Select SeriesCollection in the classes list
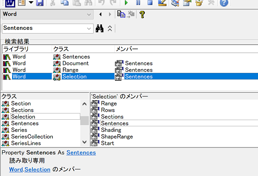Image resolution: width=258 pixels, height=176 pixels. click(x=32, y=136)
